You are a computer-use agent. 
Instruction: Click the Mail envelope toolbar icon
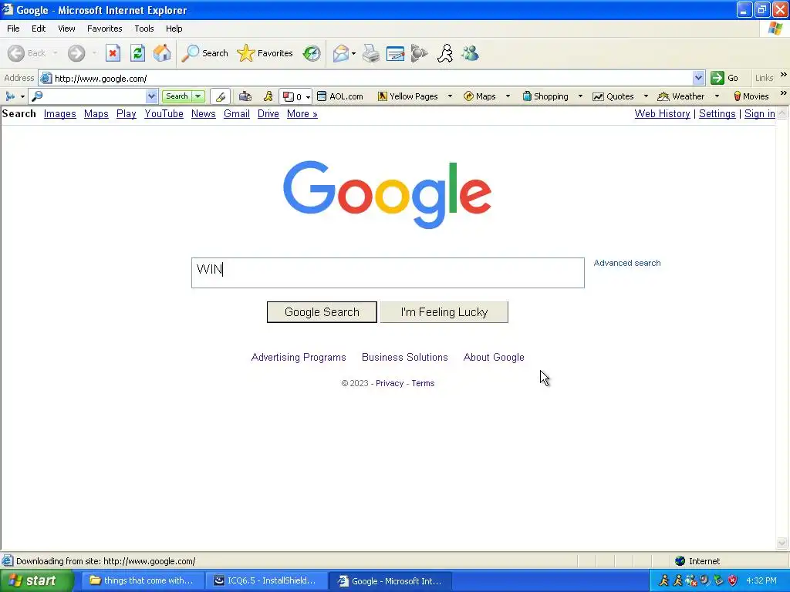point(340,53)
